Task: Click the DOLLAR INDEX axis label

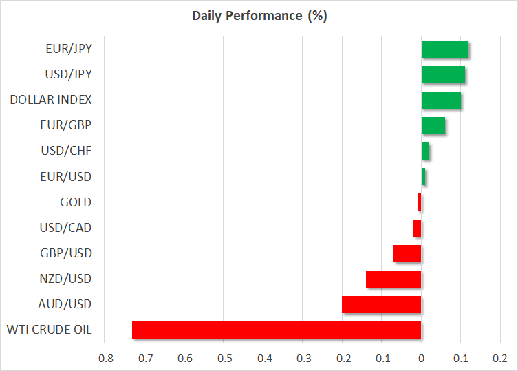Action: click(51, 100)
